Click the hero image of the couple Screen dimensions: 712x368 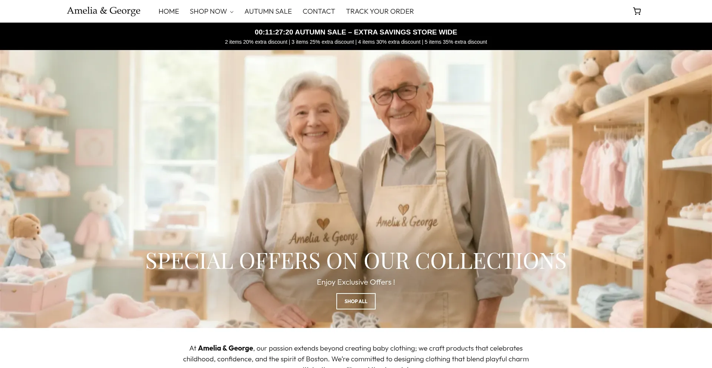pyautogui.click(x=356, y=189)
